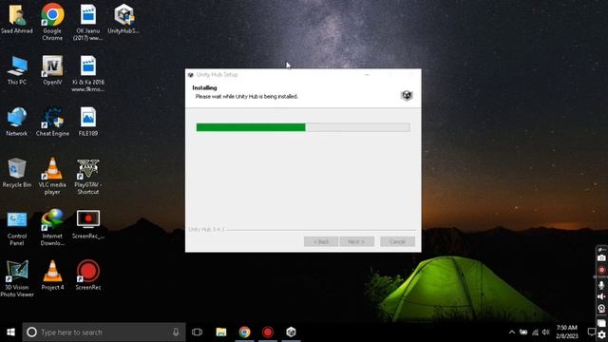Minimize the Unity Hub Setup window
The image size is (608, 342).
(x=367, y=74)
